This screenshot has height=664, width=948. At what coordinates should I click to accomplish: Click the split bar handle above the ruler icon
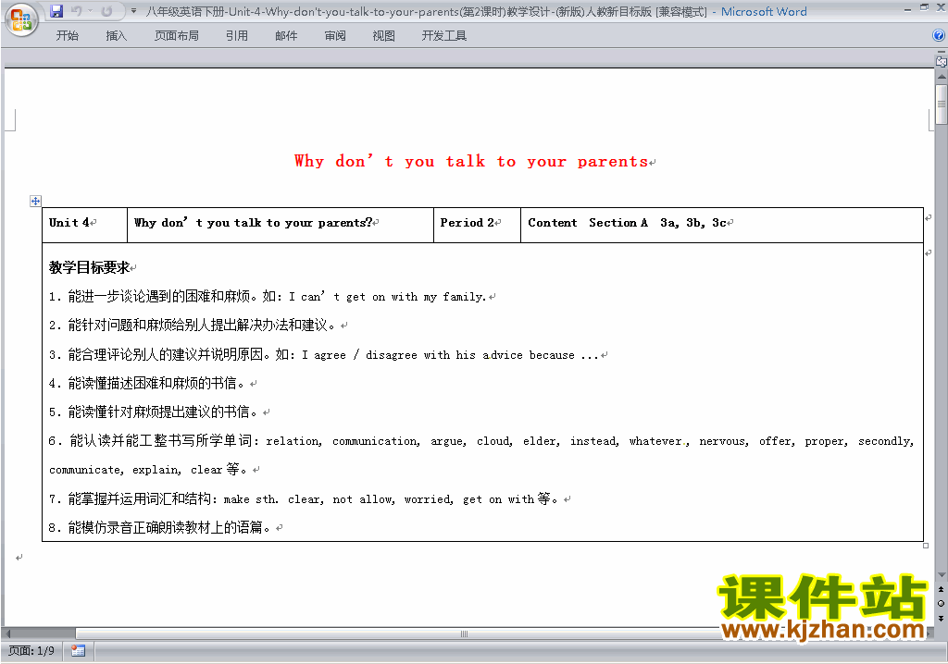[x=942, y=53]
